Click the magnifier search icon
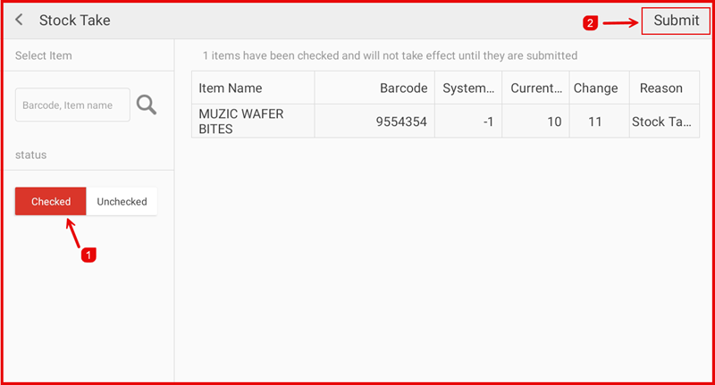This screenshot has width=715, height=385. click(x=147, y=105)
